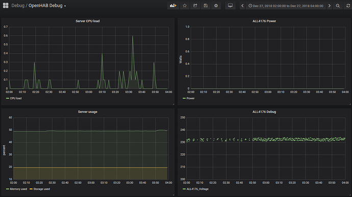Toggle the ALL4176_Voltage legend series

[x=197, y=189]
